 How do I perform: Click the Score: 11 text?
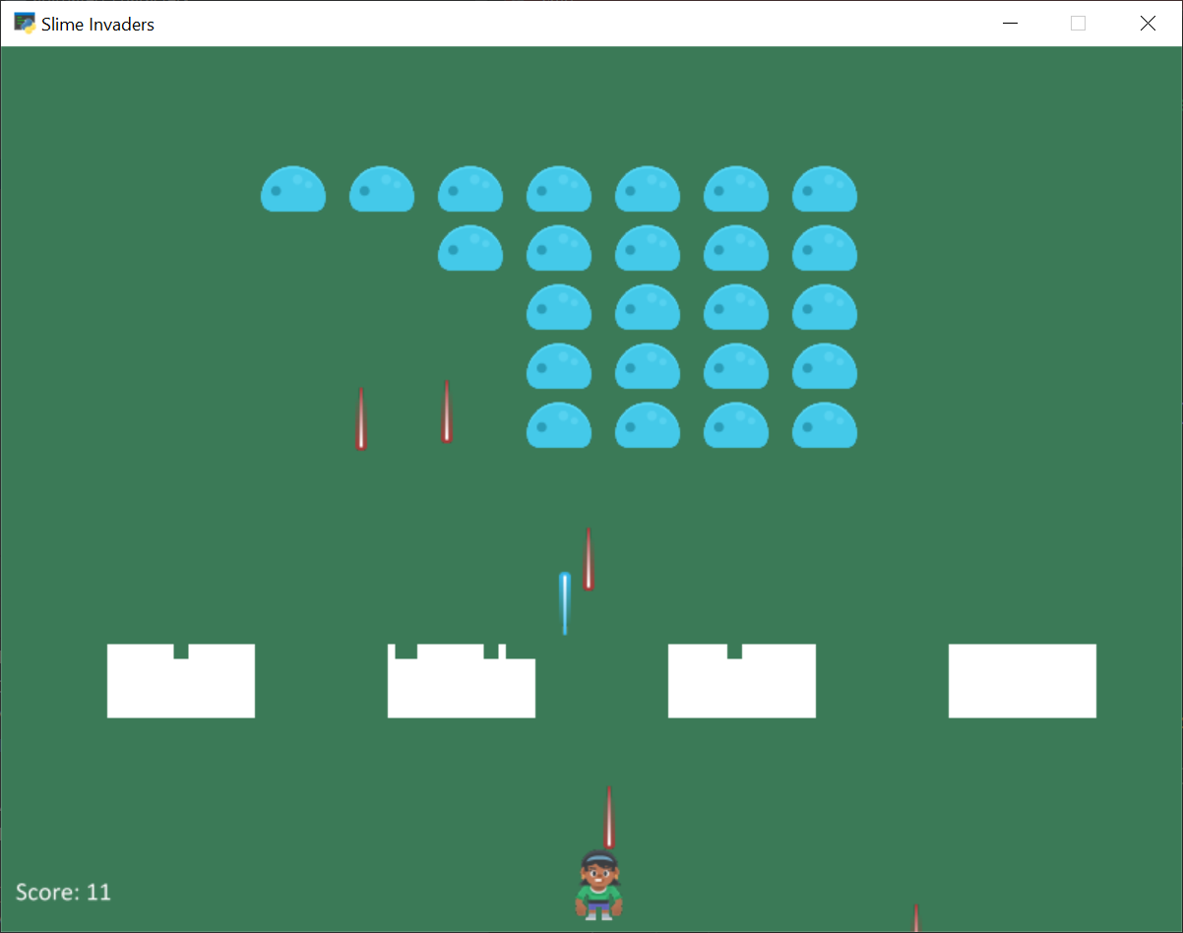point(64,893)
